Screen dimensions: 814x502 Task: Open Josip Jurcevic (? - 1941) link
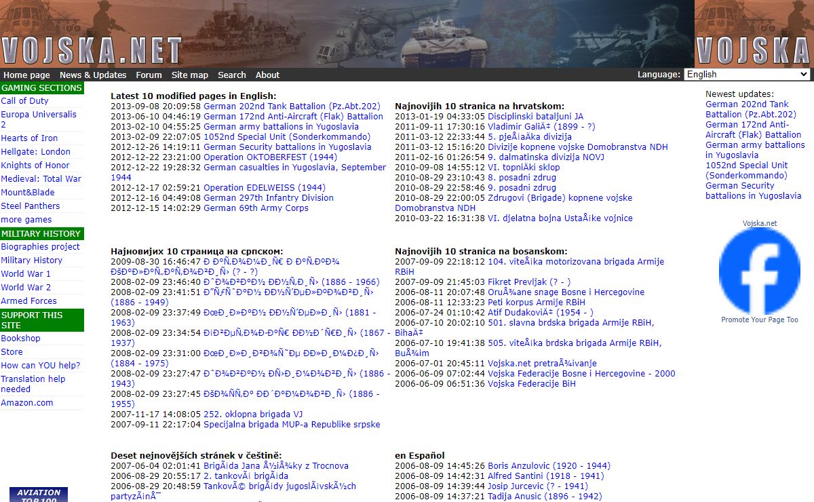538,486
